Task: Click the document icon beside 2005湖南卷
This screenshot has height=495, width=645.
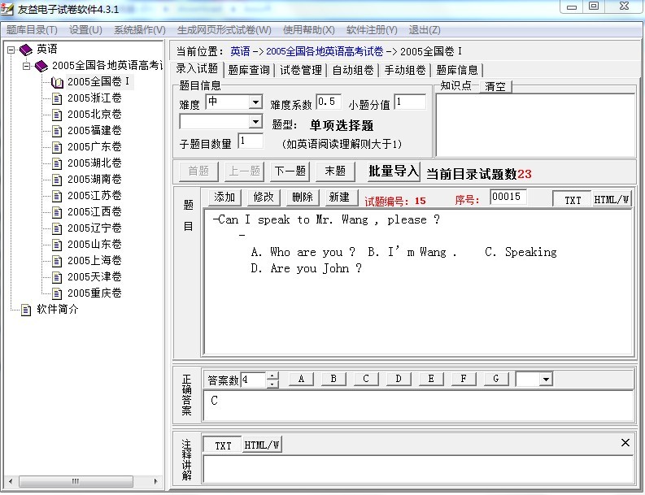Action: (57, 180)
